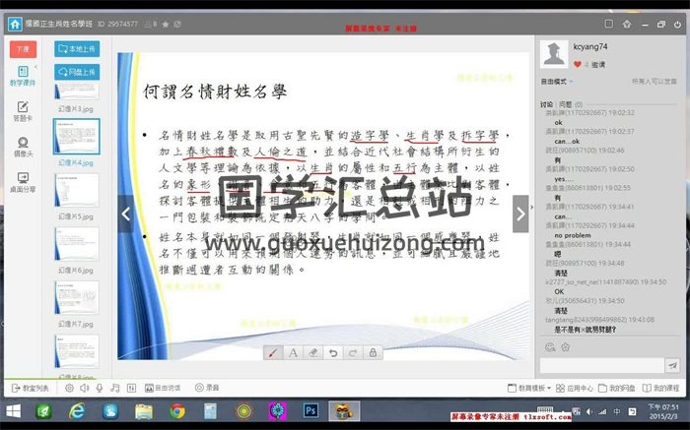Viewport: 690px width, 430px height.
Task: Toggle the lock icon in annotation toolbar
Action: (x=373, y=352)
